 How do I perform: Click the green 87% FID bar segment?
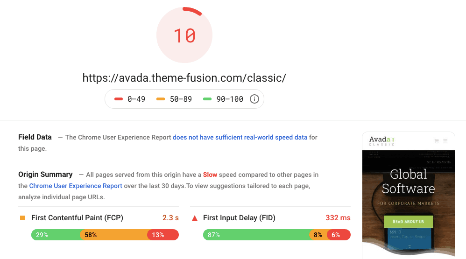256,235
